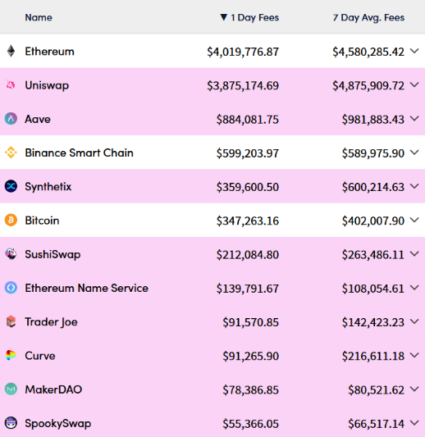Sort by 1 Day Fees column header
Viewport: 425px width, 437px height.
pos(249,17)
